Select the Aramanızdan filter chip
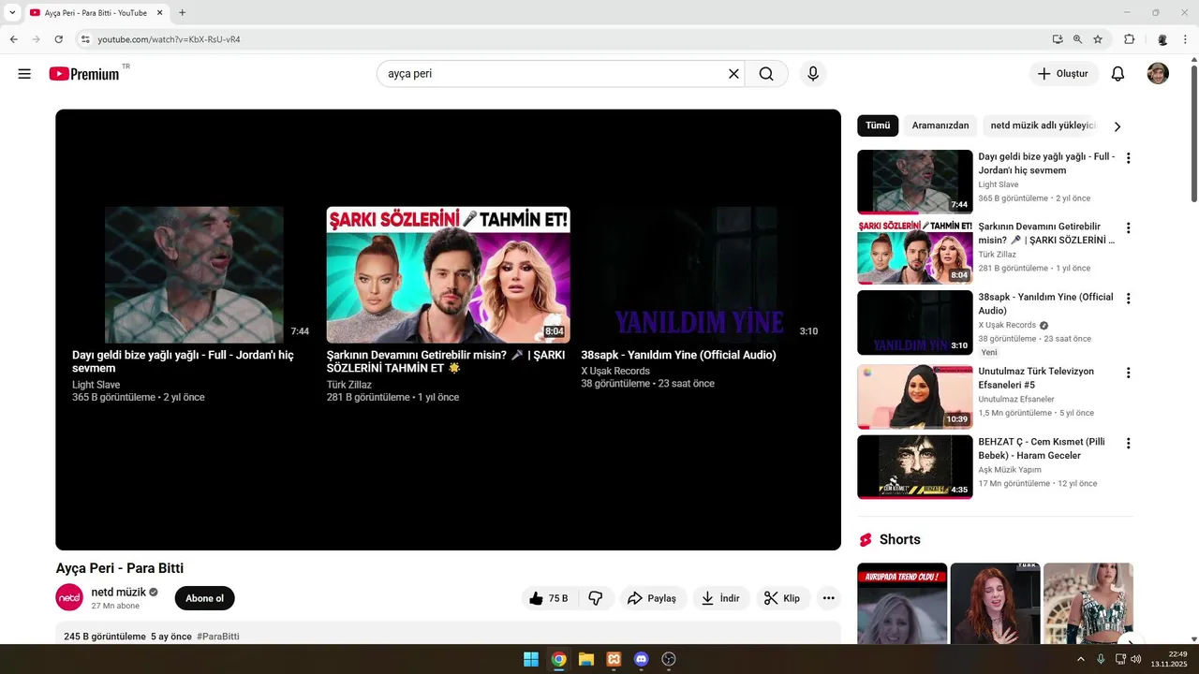The height and width of the screenshot is (674, 1199). [x=940, y=125]
